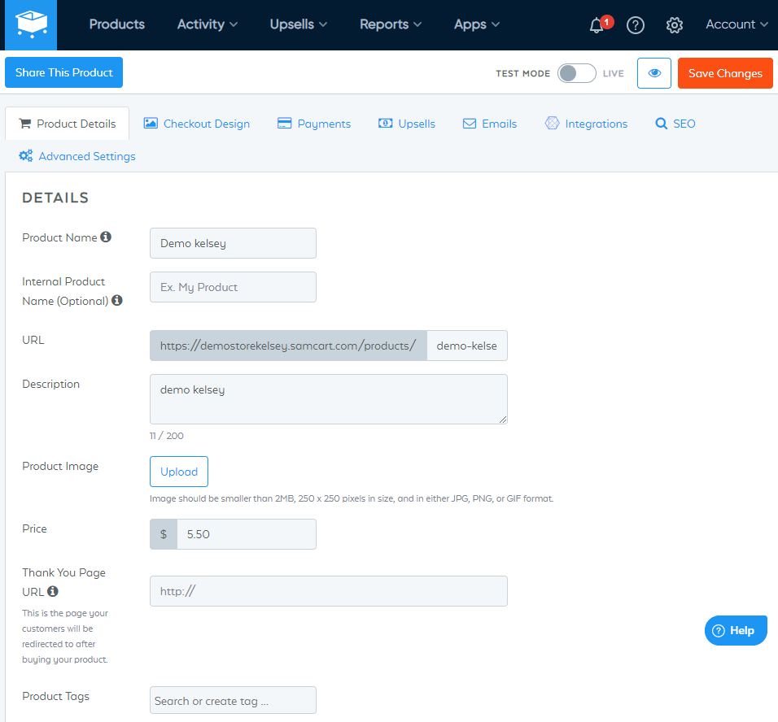
Task: Click Upload for the product image
Action: (178, 472)
